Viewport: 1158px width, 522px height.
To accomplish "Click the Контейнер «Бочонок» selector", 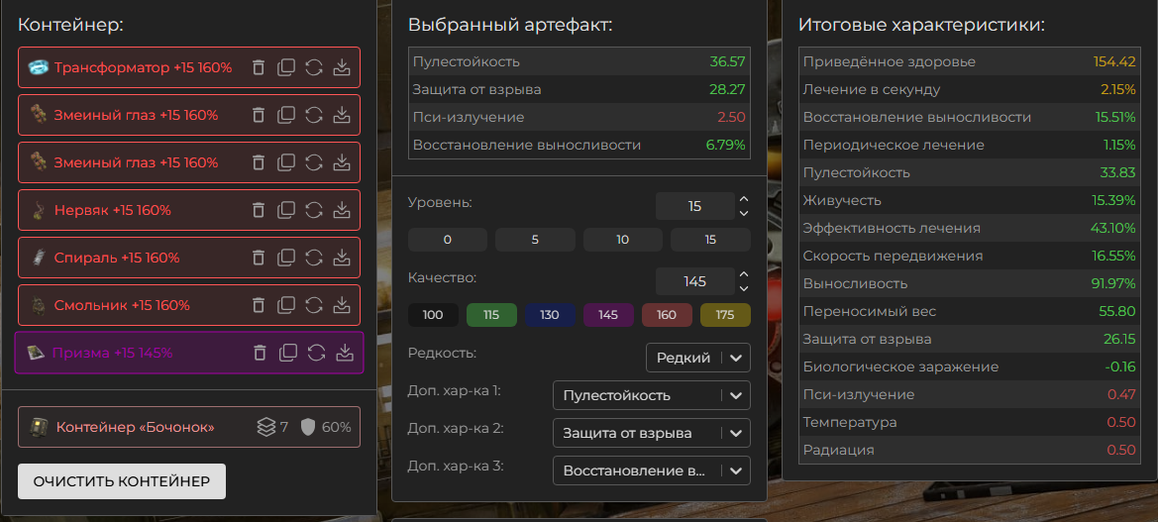I will point(135,427).
